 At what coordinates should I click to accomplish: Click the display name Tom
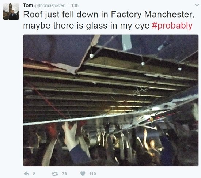[28, 5]
